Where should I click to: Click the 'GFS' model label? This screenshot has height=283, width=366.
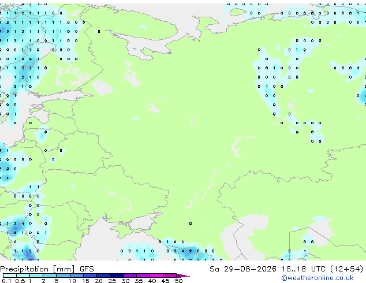(x=87, y=269)
